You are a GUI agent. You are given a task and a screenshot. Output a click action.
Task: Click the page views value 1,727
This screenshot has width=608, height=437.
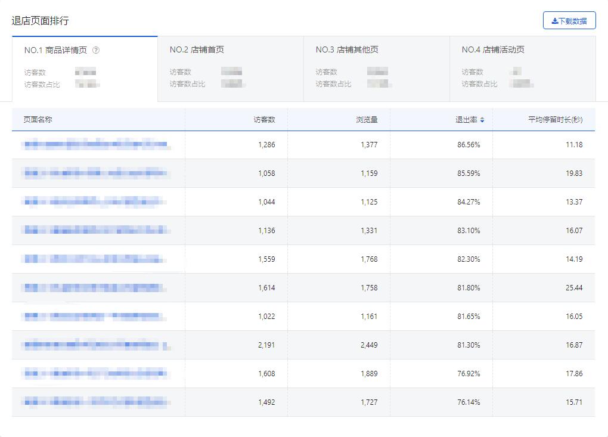[x=369, y=402]
